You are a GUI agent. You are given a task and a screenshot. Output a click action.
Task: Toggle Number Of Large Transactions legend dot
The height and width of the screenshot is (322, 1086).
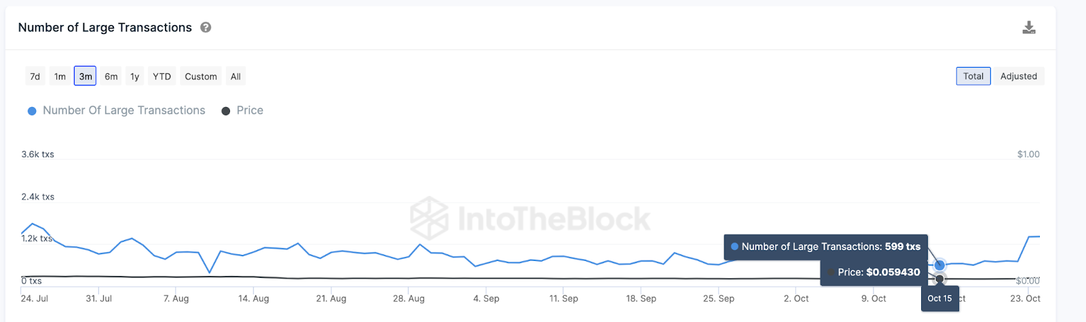[x=32, y=111]
